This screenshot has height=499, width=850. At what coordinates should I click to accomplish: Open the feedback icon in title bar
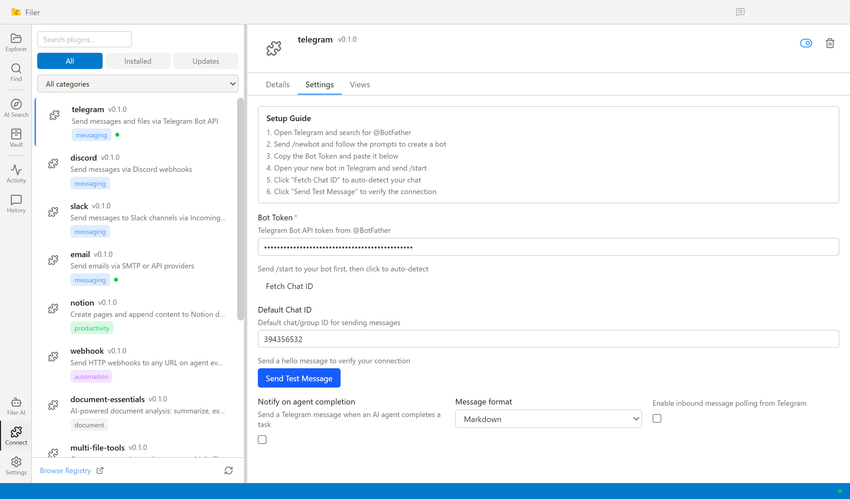click(x=740, y=12)
